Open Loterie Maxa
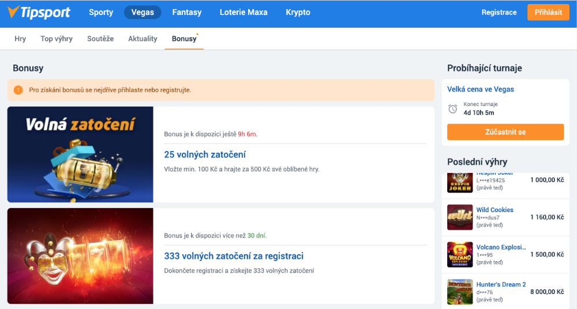This screenshot has width=577, height=309. 243,12
